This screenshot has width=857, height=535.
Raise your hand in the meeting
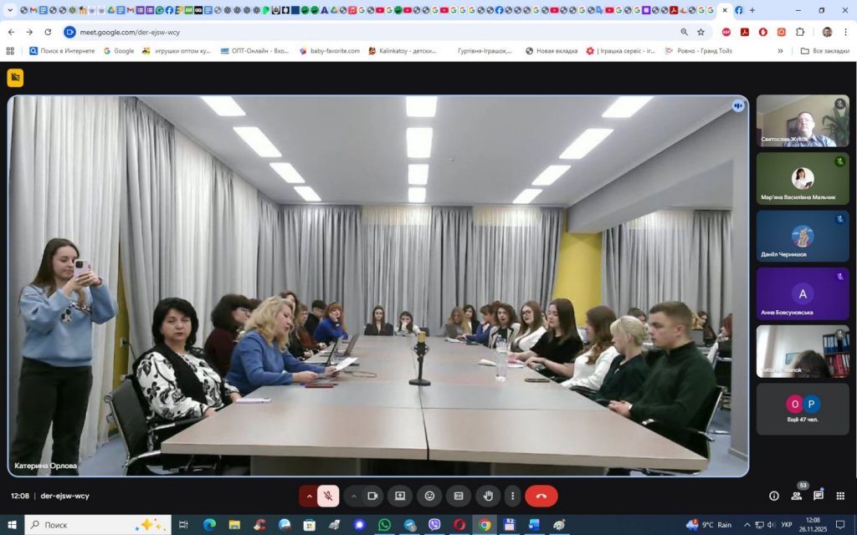click(x=488, y=496)
